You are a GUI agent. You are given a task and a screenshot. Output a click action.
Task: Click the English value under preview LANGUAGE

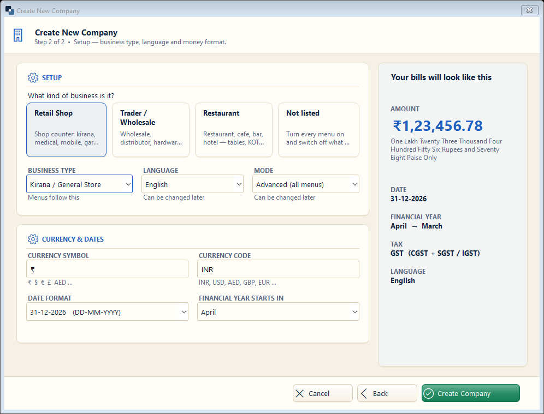pyautogui.click(x=403, y=280)
